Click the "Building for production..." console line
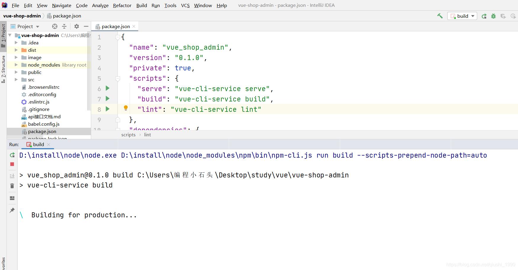This screenshot has width=518, height=270. tap(84, 215)
